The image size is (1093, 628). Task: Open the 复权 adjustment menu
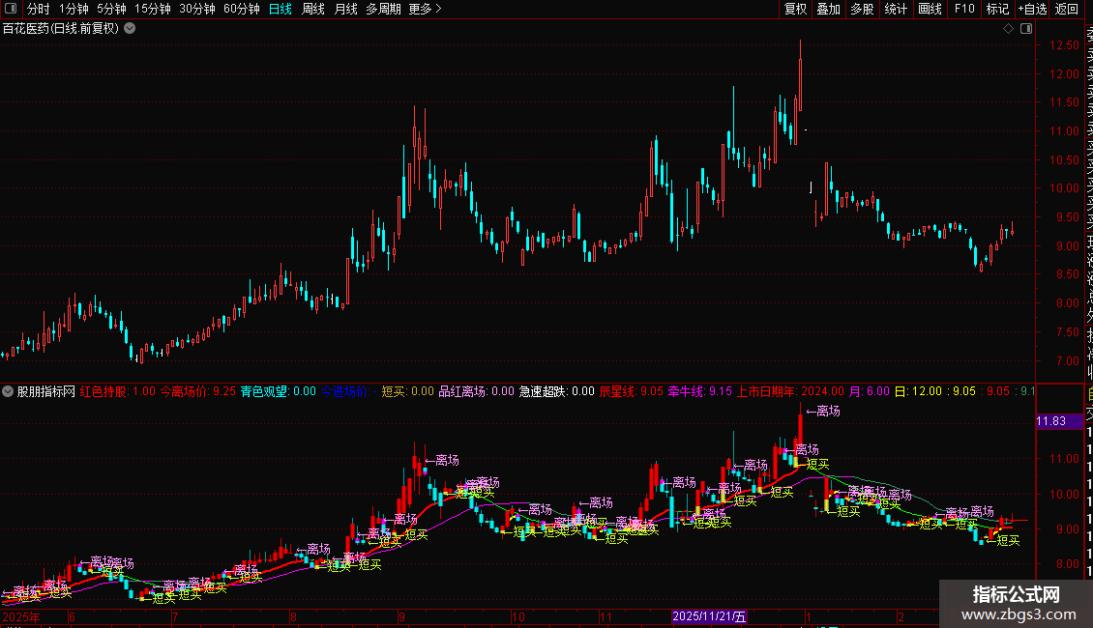pyautogui.click(x=795, y=9)
